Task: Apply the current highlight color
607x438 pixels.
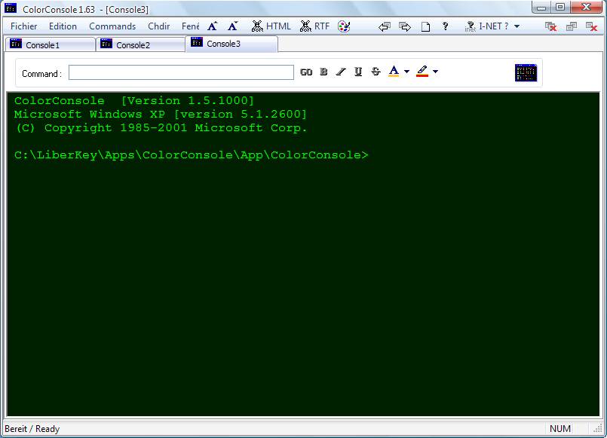Action: point(422,71)
